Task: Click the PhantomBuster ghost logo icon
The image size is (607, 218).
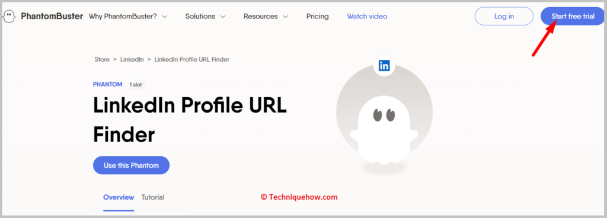Action: (x=9, y=17)
